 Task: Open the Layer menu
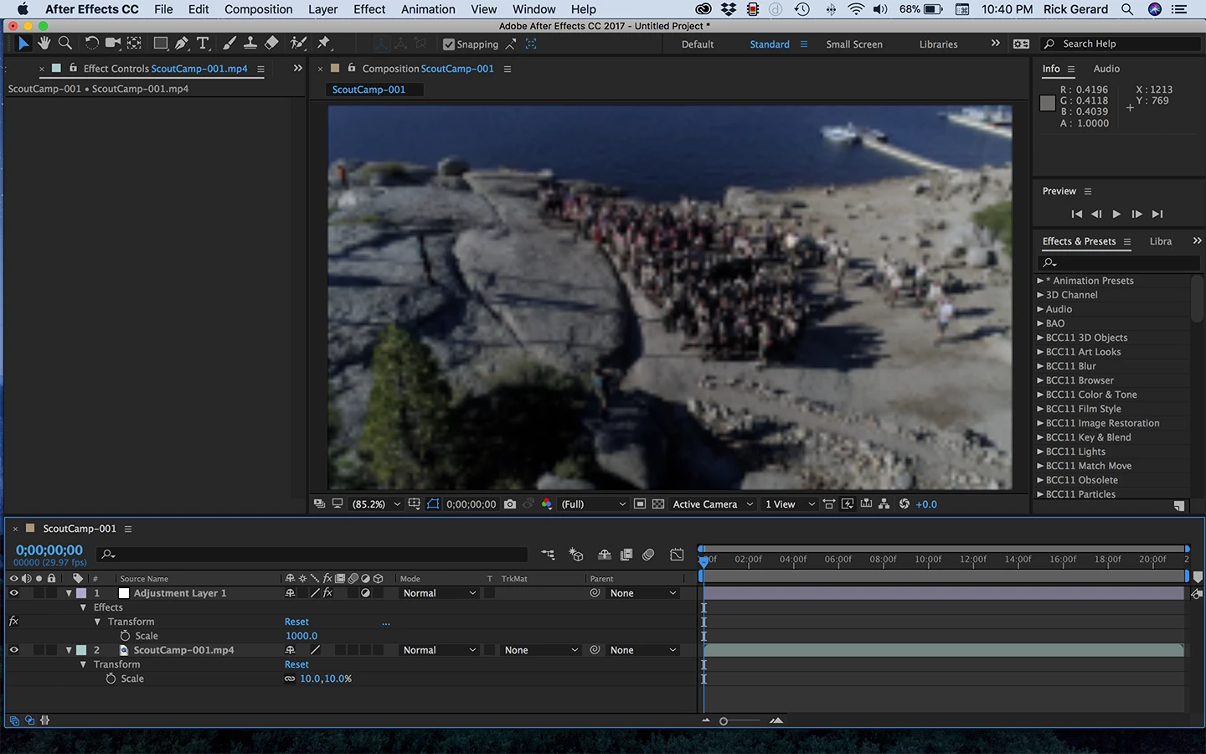(322, 9)
